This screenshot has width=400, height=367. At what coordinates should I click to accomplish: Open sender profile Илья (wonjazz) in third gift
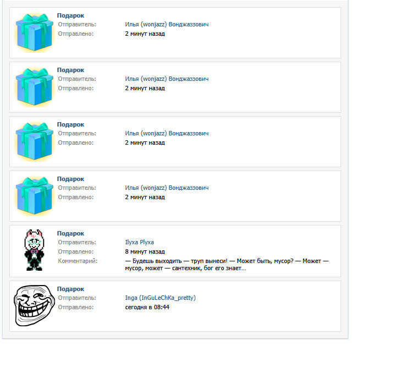click(x=167, y=133)
